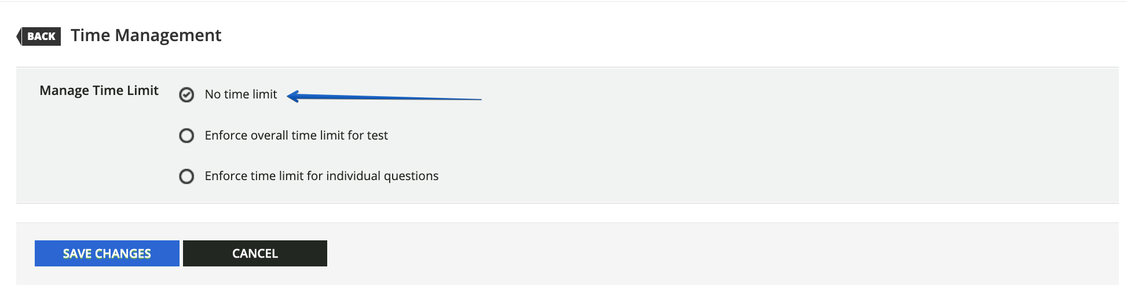Click the Manage Time Limit section label

pyautogui.click(x=99, y=90)
